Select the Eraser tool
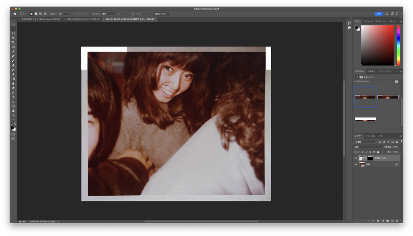This screenshot has height=236, width=413. point(13,74)
